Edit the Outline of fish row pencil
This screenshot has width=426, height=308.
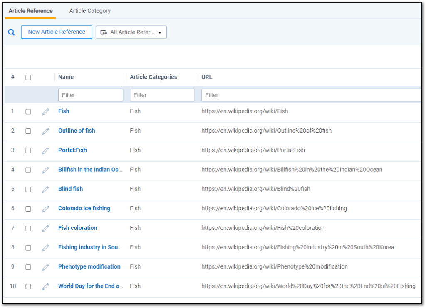pos(45,131)
